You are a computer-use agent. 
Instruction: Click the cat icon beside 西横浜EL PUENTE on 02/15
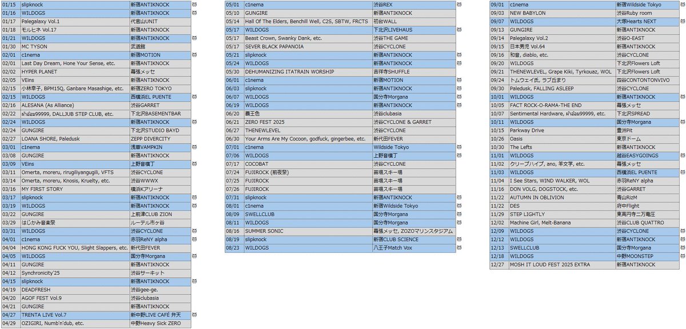(x=195, y=97)
